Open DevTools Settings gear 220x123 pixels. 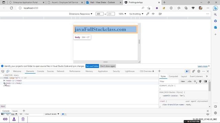click(x=199, y=71)
